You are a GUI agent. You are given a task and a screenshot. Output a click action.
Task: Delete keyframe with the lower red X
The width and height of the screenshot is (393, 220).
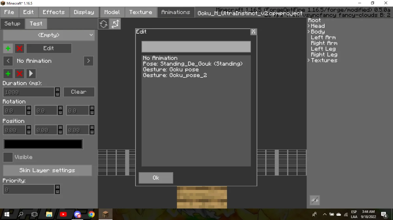click(x=20, y=73)
